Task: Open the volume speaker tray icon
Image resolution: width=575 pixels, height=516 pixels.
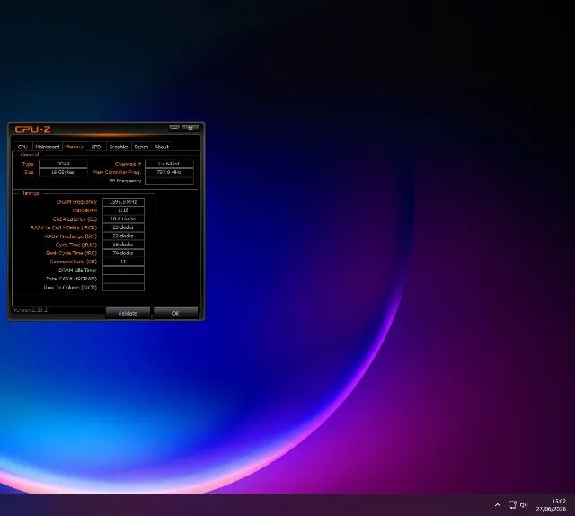Action: 524,505
